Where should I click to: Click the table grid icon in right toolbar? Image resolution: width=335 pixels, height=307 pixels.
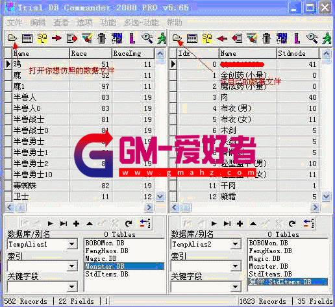pyautogui.click(x=192, y=39)
